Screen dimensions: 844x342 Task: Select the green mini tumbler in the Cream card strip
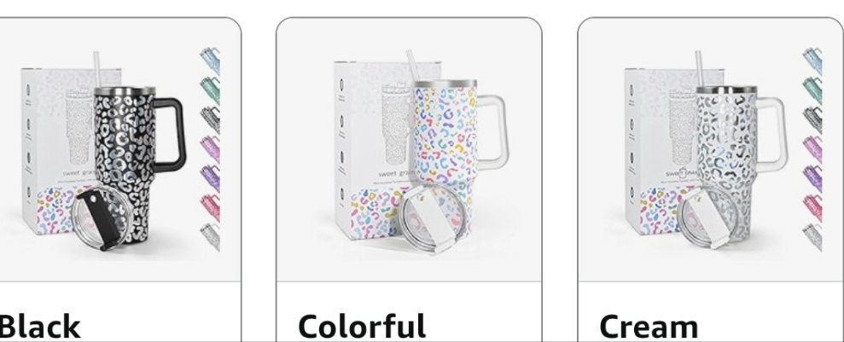[x=812, y=90]
